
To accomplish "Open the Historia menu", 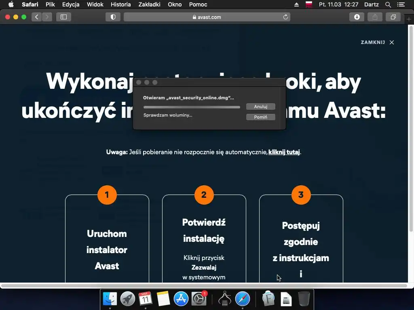I will tap(120, 4).
